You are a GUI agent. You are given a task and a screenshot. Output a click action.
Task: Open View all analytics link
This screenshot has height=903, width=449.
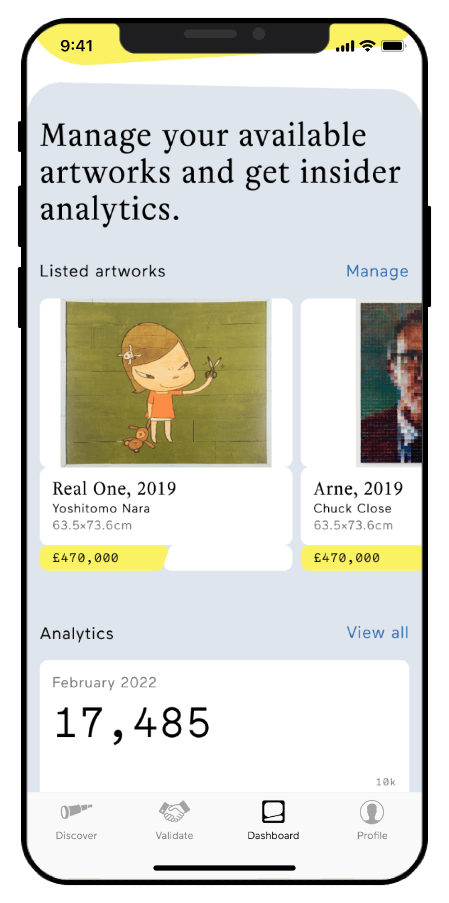pyautogui.click(x=377, y=633)
